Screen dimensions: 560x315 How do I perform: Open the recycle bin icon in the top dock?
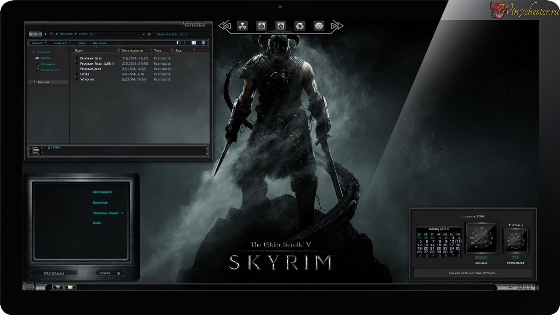point(300,26)
